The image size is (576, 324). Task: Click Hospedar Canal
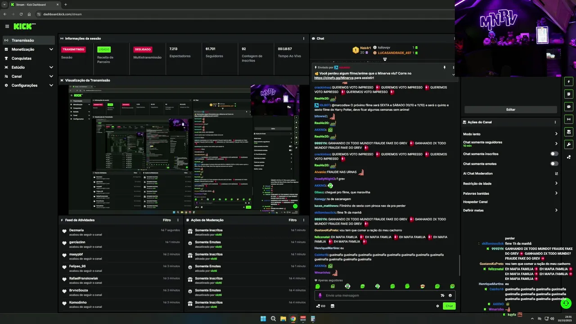[x=475, y=202]
